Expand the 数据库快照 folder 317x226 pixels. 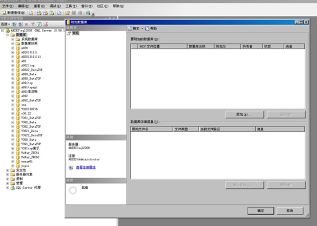[13, 43]
